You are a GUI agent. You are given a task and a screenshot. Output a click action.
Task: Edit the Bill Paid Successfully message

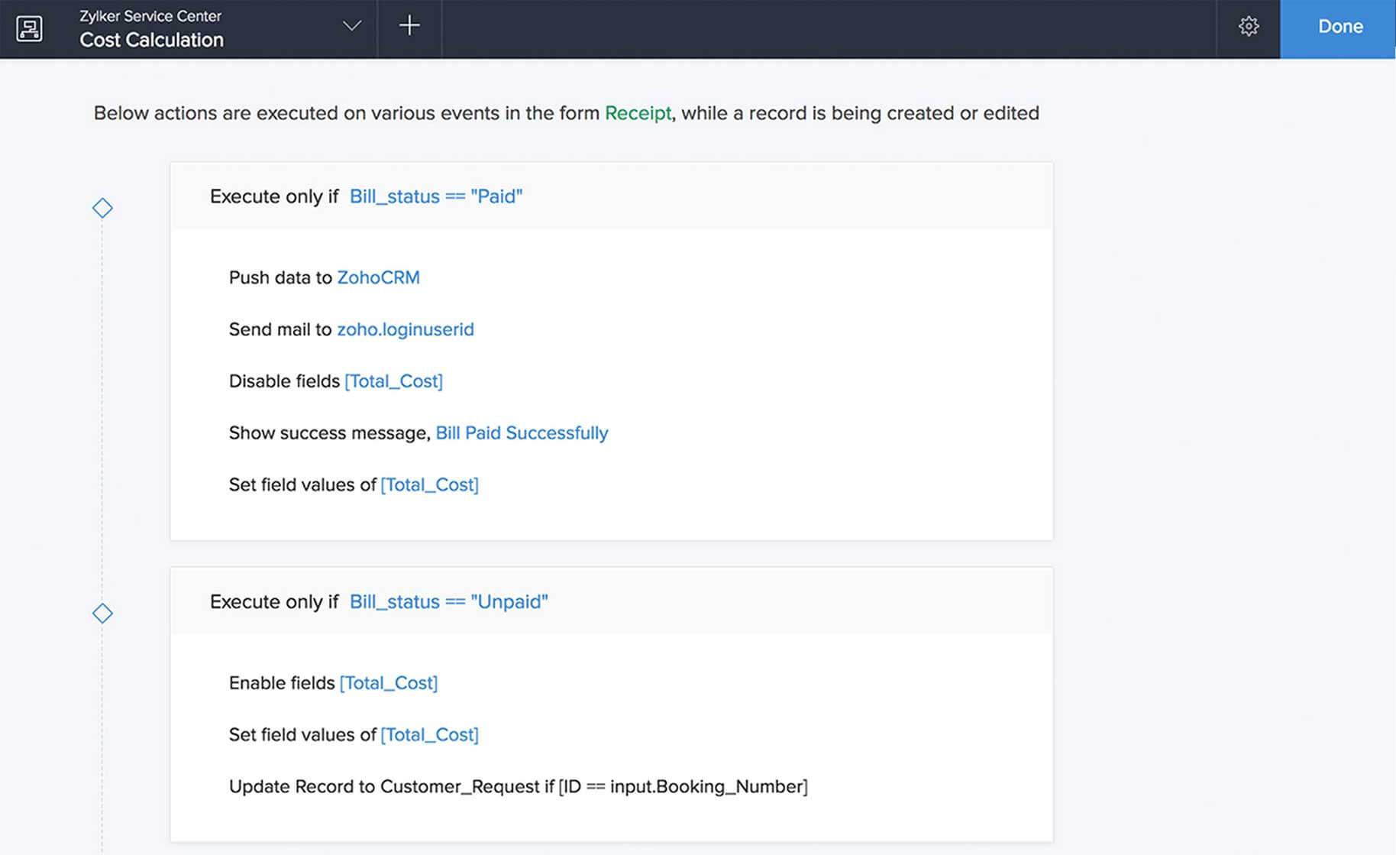[x=522, y=433]
